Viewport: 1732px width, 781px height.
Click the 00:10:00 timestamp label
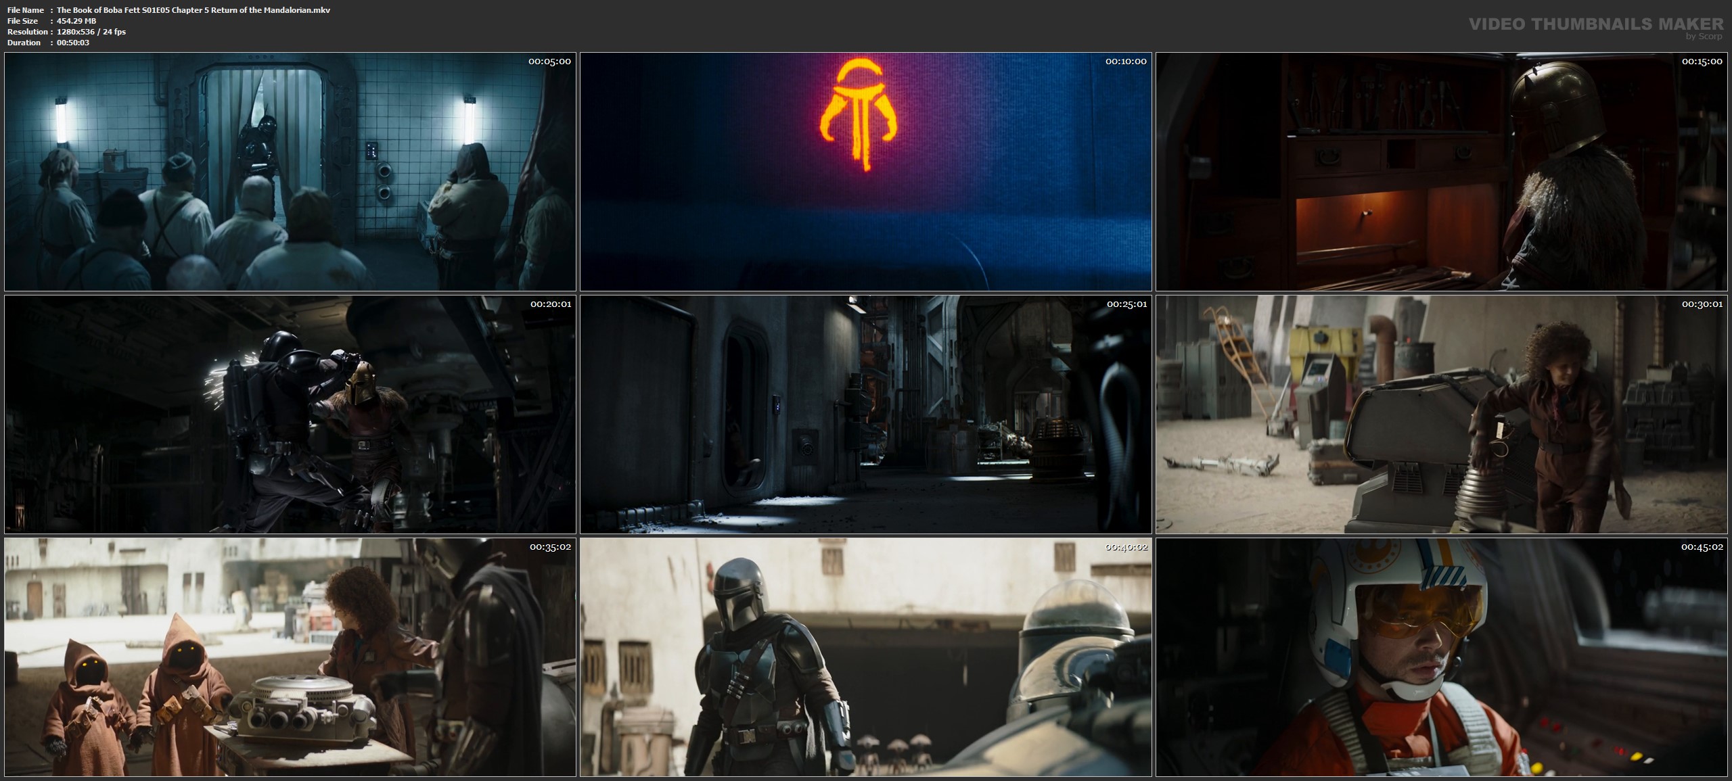pos(1126,62)
